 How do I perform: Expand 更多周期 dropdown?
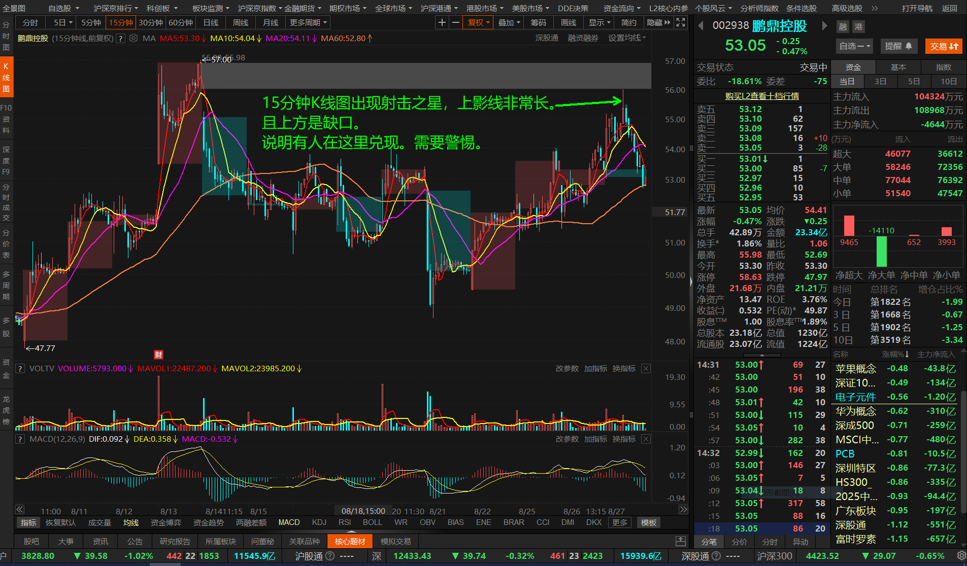(x=309, y=22)
